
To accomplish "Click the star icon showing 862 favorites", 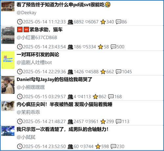I will point(95,97).
